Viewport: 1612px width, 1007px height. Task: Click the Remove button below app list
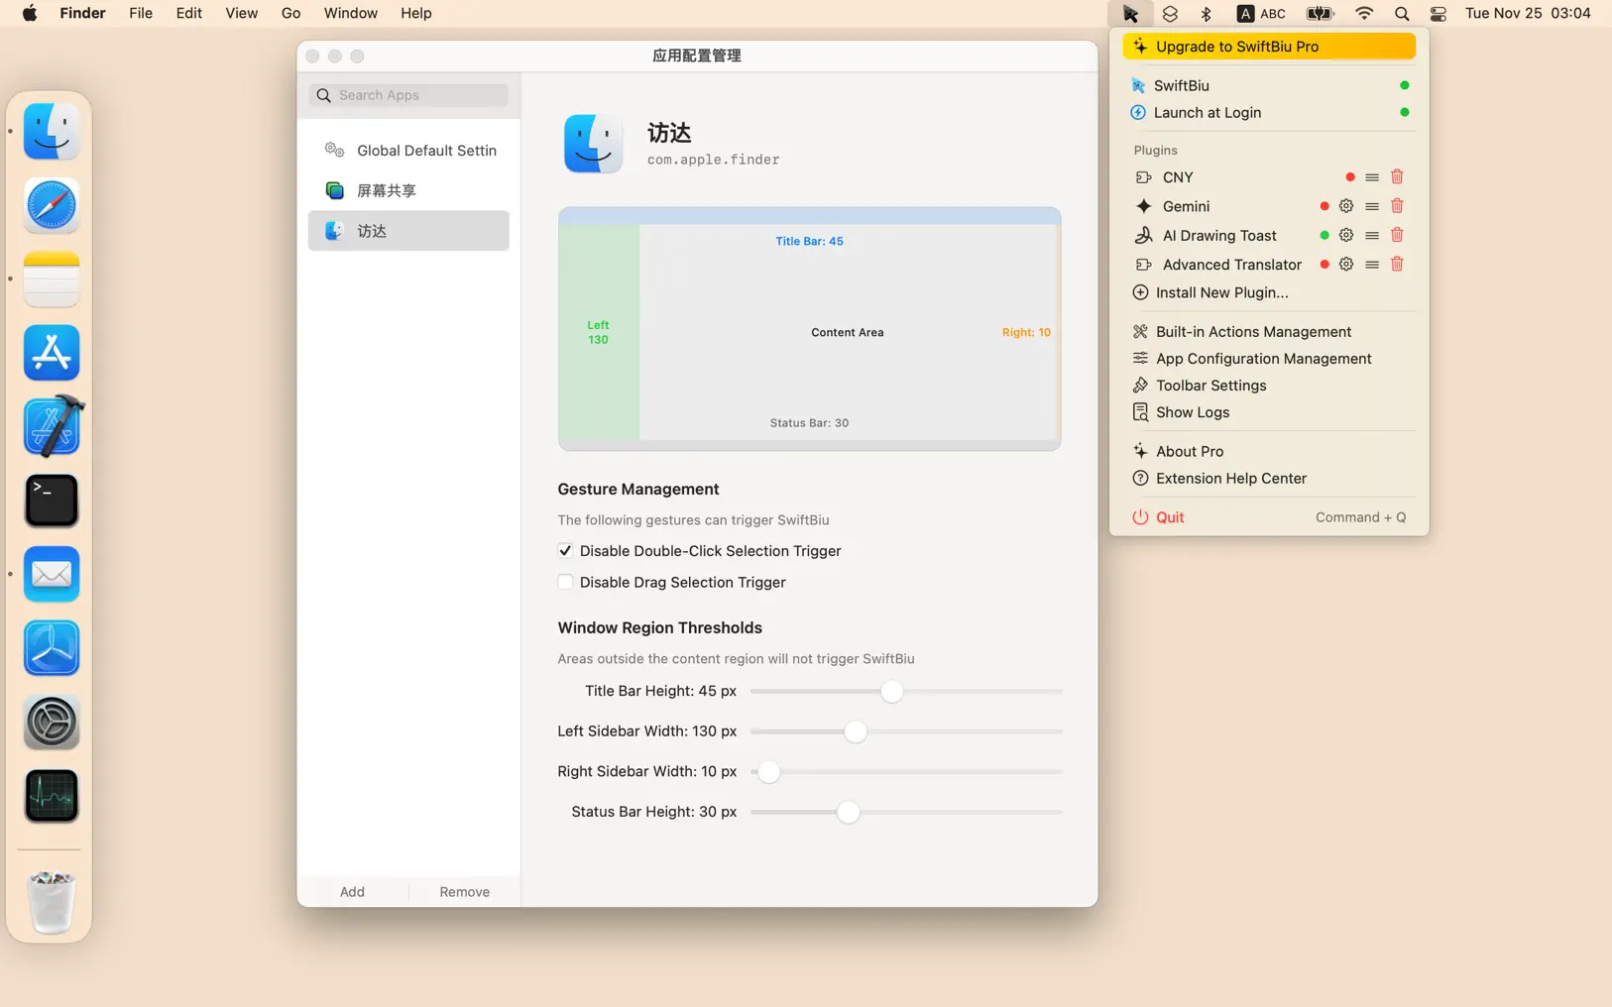click(464, 892)
